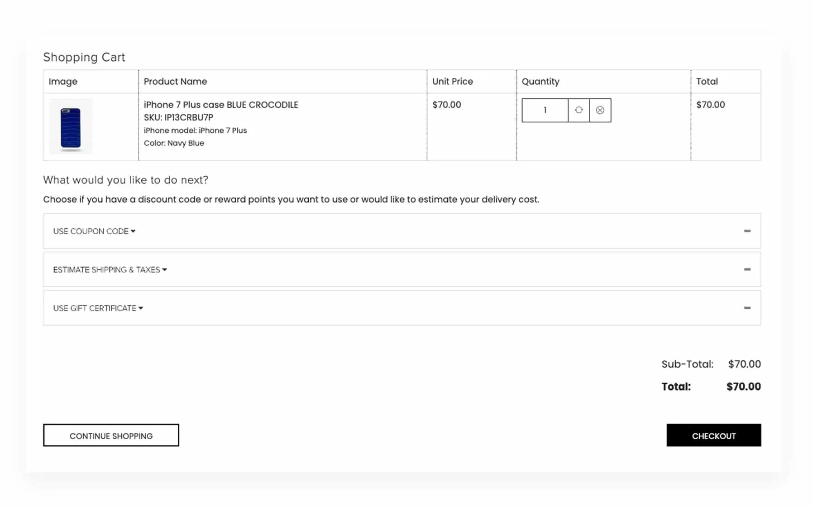This screenshot has width=813, height=508.
Task: Click the update quantity refresh icon
Action: pyautogui.click(x=579, y=110)
